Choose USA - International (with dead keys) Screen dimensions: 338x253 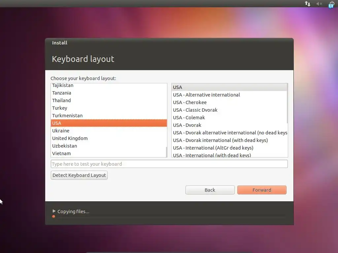coord(229,155)
